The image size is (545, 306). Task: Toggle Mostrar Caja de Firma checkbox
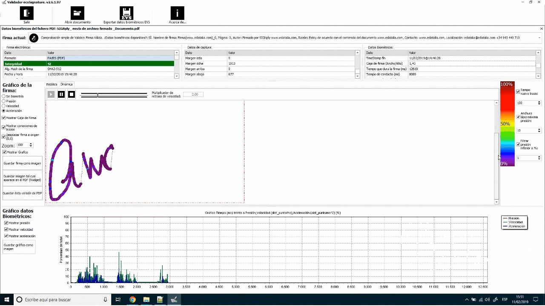(4, 118)
